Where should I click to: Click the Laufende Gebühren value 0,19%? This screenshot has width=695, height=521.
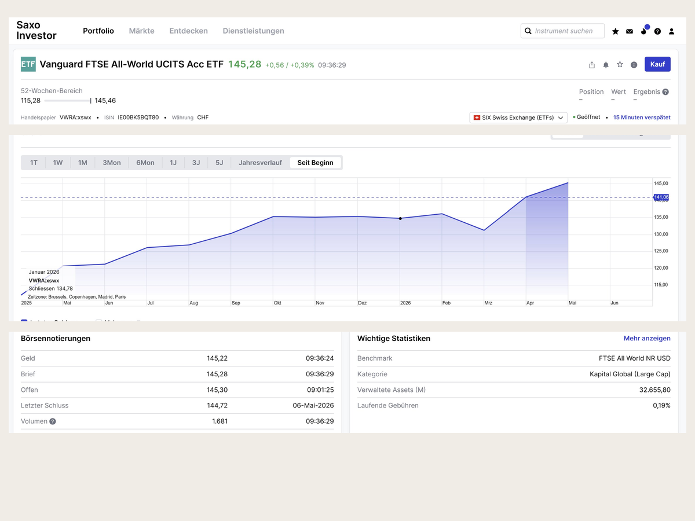tap(661, 406)
